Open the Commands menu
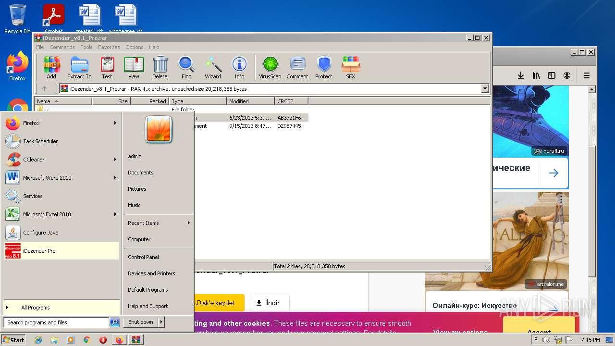 click(62, 47)
